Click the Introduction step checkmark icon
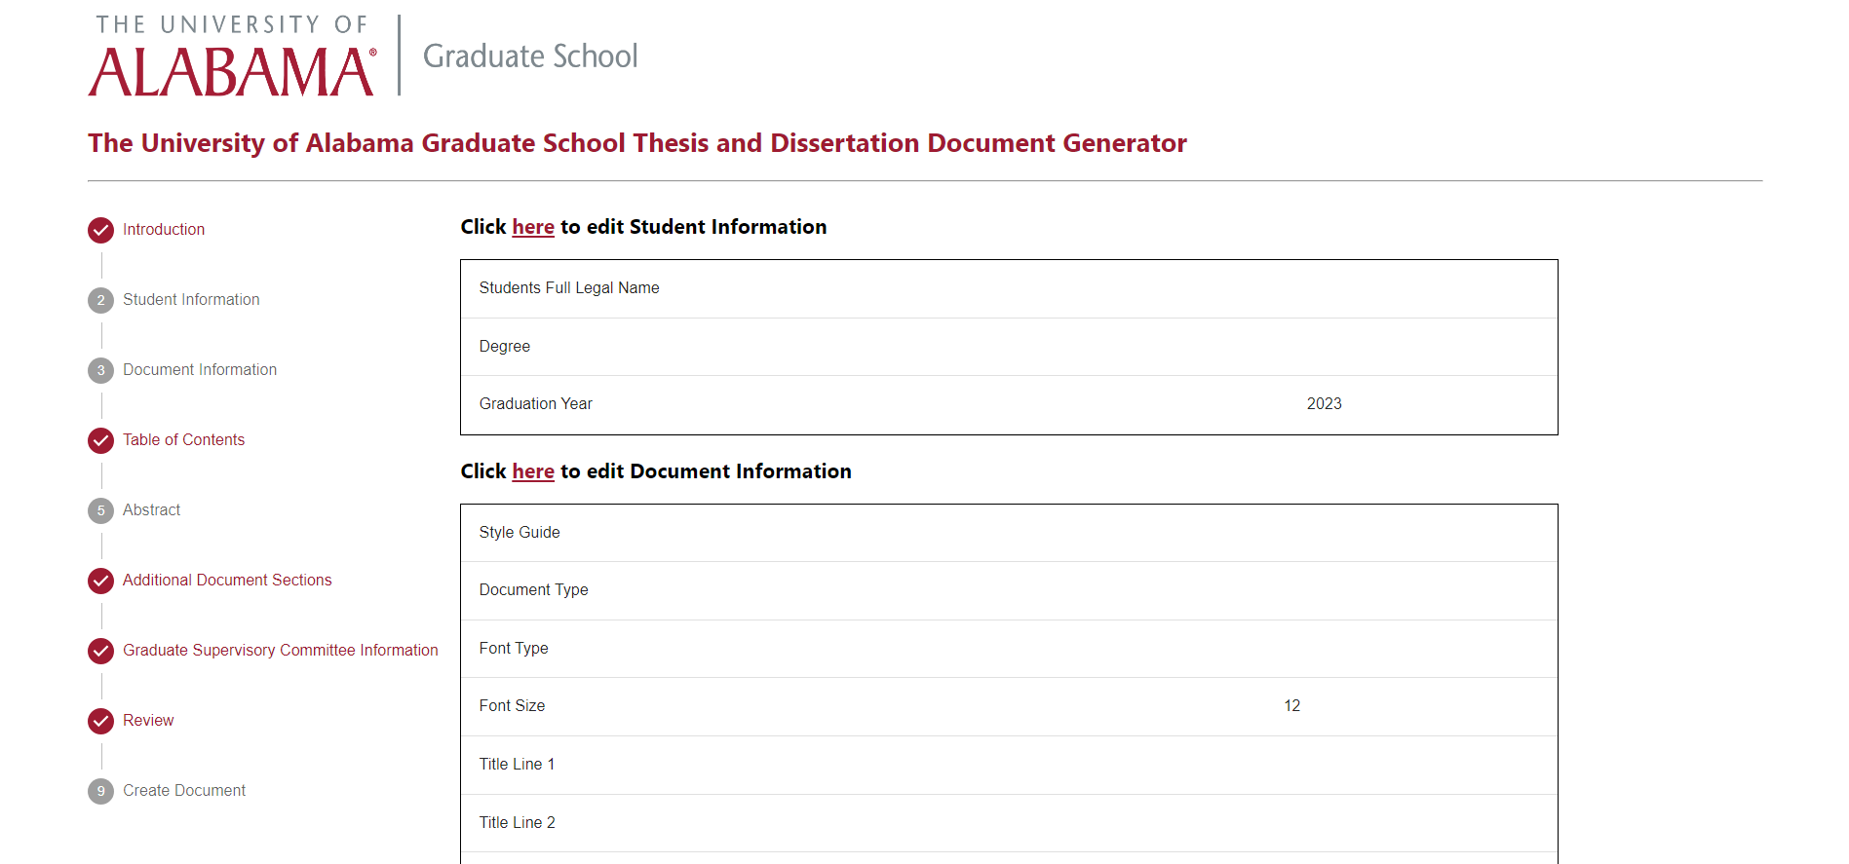This screenshot has width=1849, height=864. 100,230
